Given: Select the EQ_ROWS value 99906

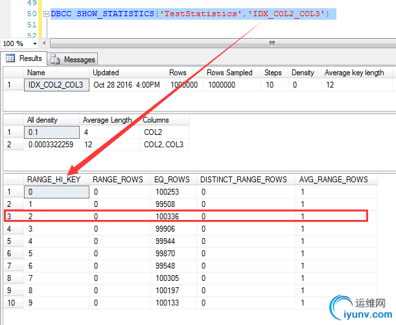Looking at the screenshot, I should click(174, 229).
